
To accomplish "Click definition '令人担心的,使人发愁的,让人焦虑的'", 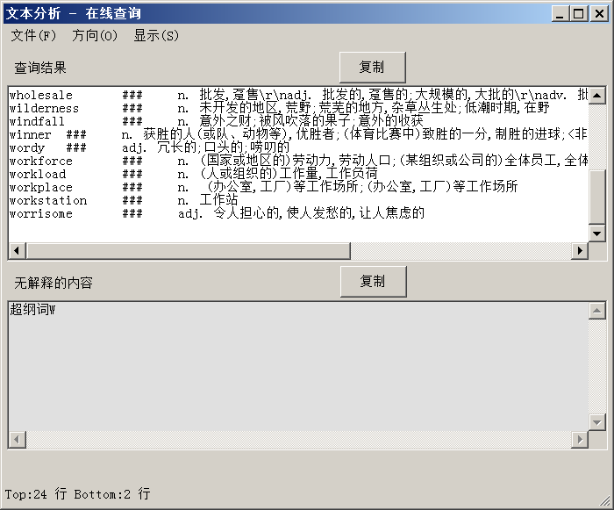I will click(318, 212).
